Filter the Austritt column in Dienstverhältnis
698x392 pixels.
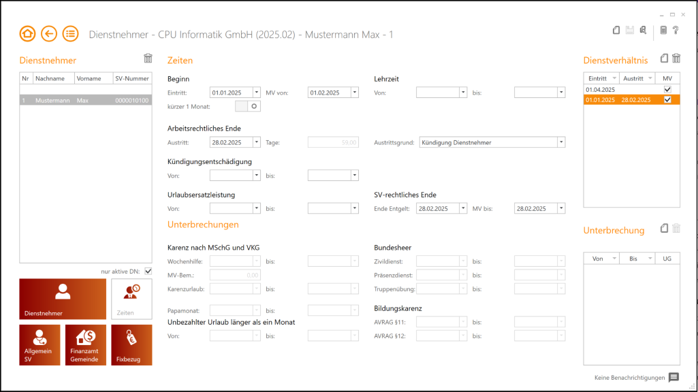(650, 78)
